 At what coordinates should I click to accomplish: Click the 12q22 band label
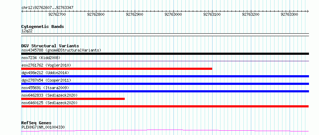27,31
